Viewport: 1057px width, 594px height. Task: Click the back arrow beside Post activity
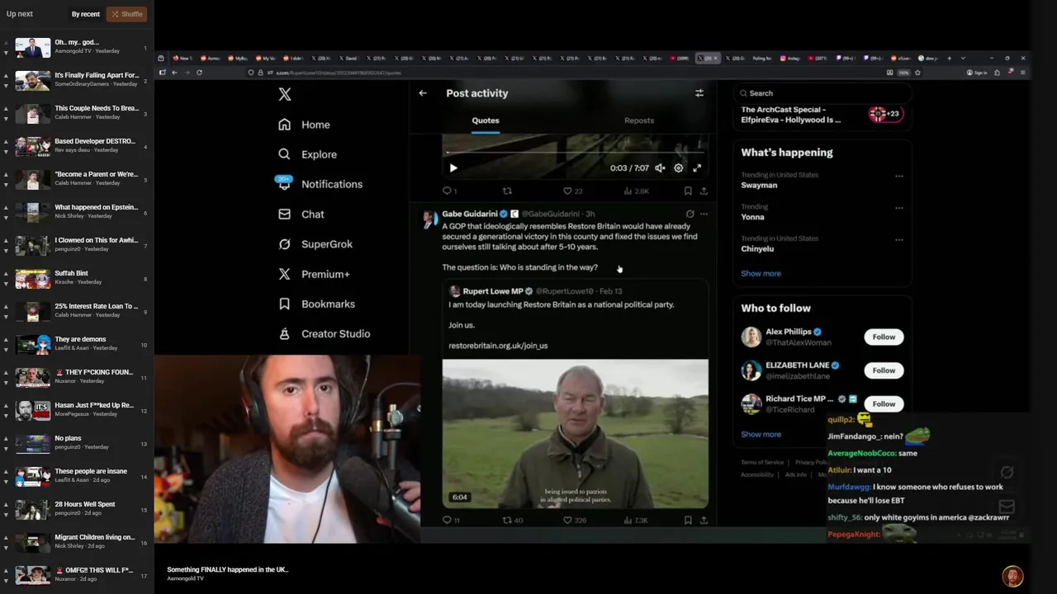423,93
